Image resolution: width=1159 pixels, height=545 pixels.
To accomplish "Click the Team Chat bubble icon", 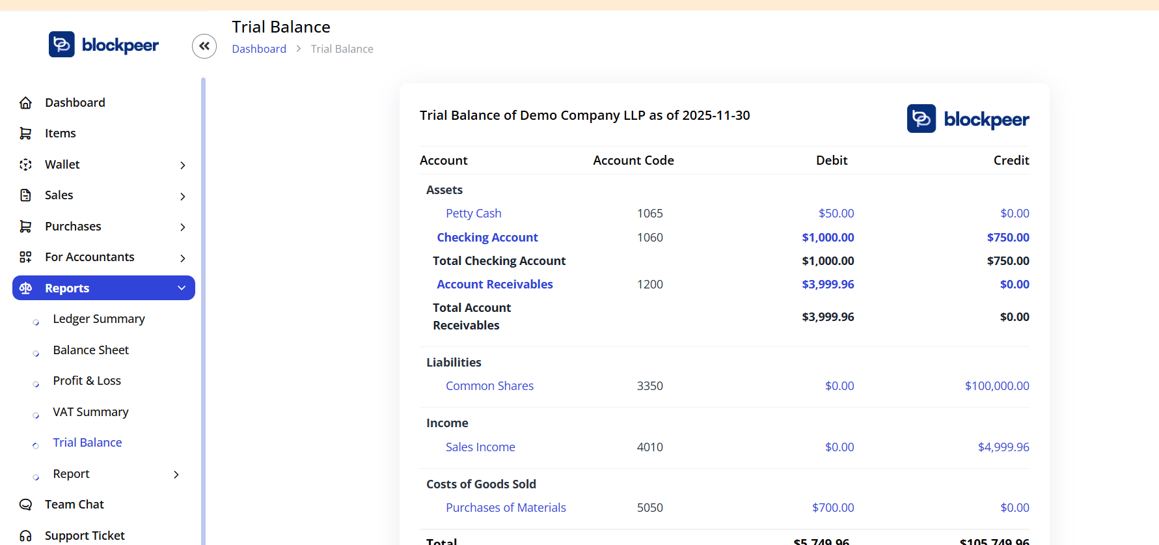I will pos(25,505).
